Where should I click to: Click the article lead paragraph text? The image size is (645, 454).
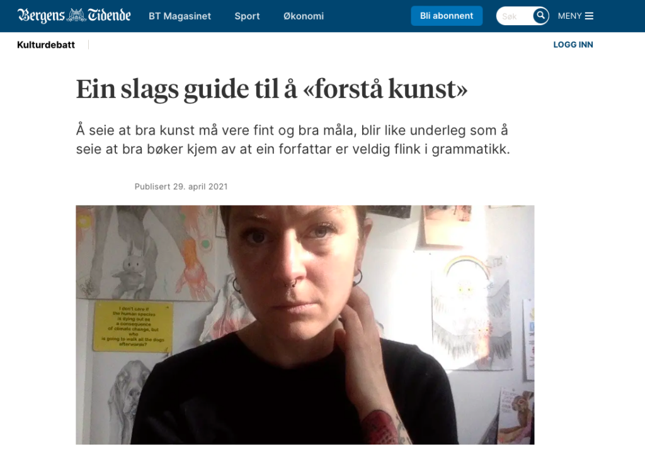293,140
